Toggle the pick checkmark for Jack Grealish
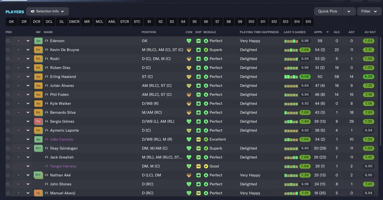 click(8, 157)
